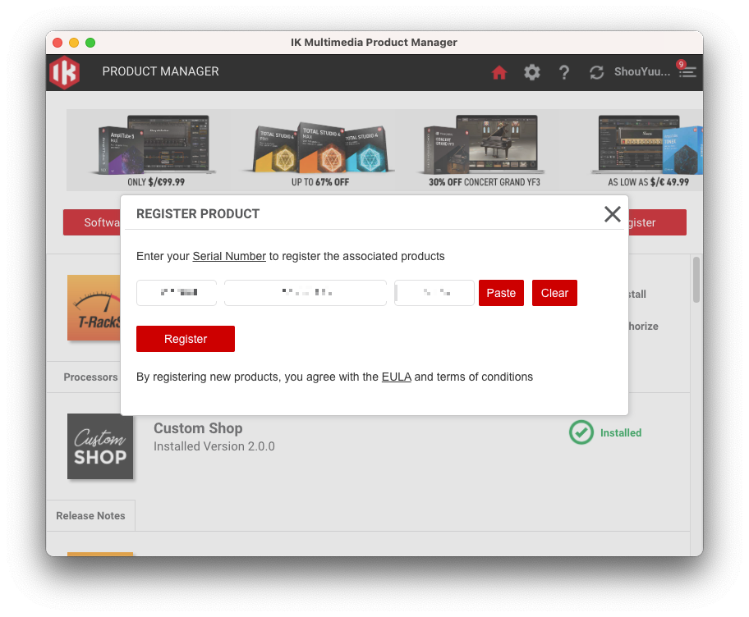
Task: Go to the red Home icon
Action: (x=499, y=72)
